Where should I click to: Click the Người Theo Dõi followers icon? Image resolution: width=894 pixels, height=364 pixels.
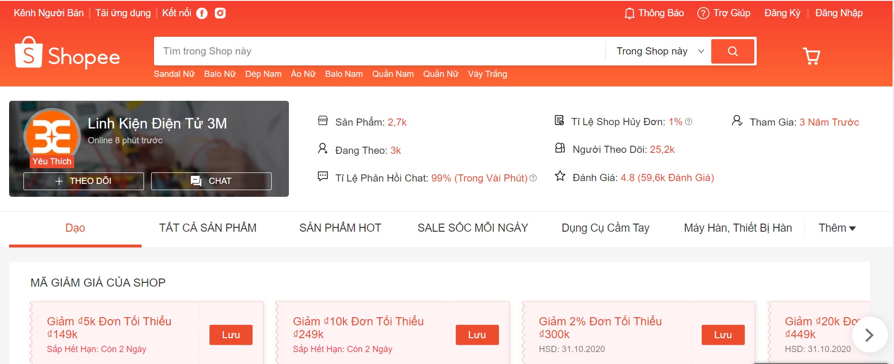click(560, 148)
